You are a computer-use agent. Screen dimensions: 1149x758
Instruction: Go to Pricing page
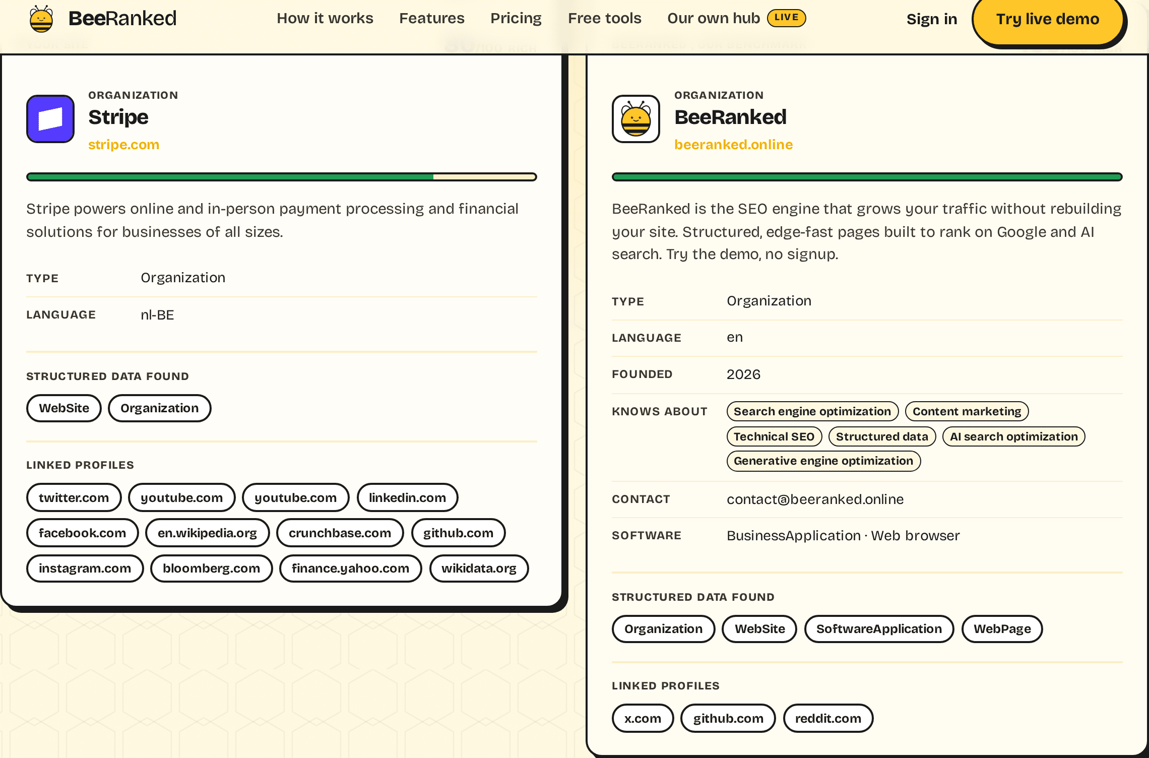(x=516, y=18)
